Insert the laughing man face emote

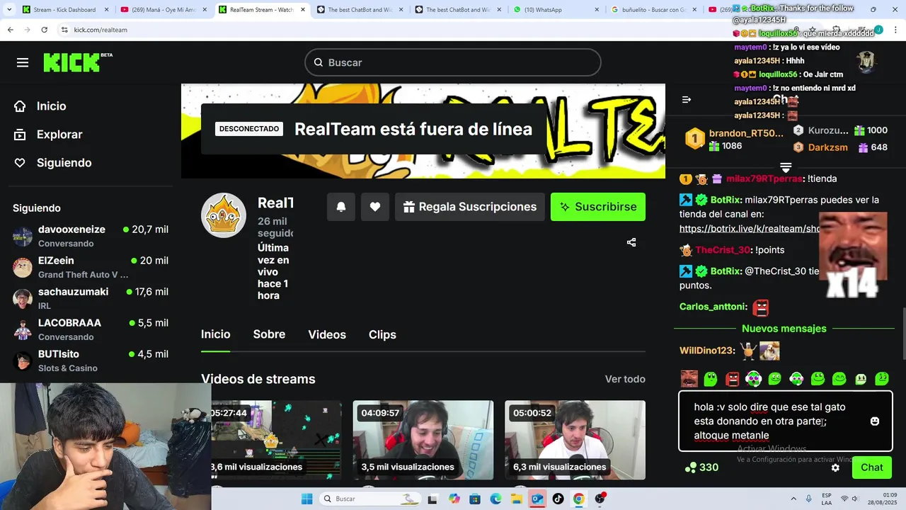tap(689, 379)
